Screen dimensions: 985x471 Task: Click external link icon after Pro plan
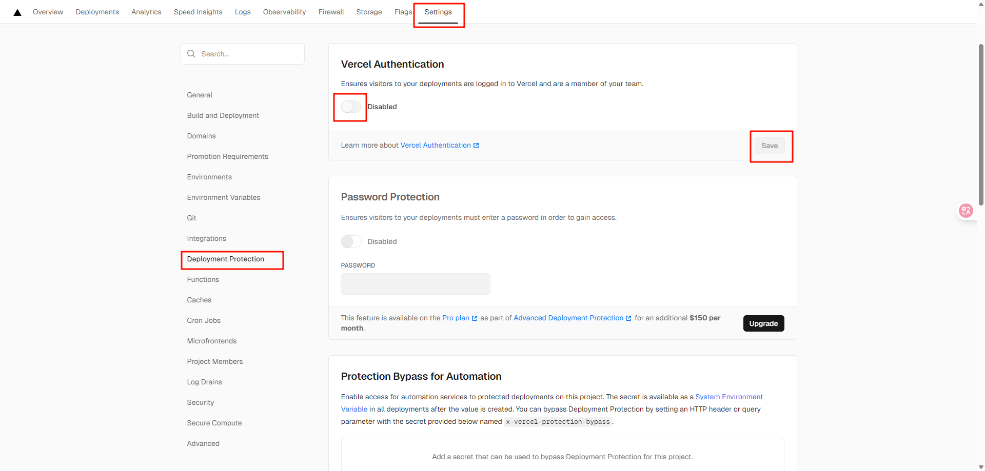point(475,318)
